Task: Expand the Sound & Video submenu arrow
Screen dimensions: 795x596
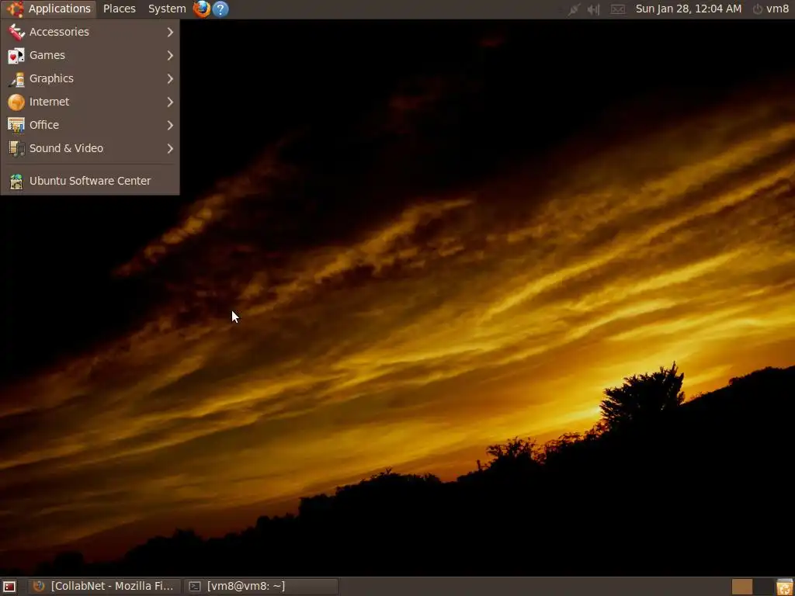Action: point(170,148)
